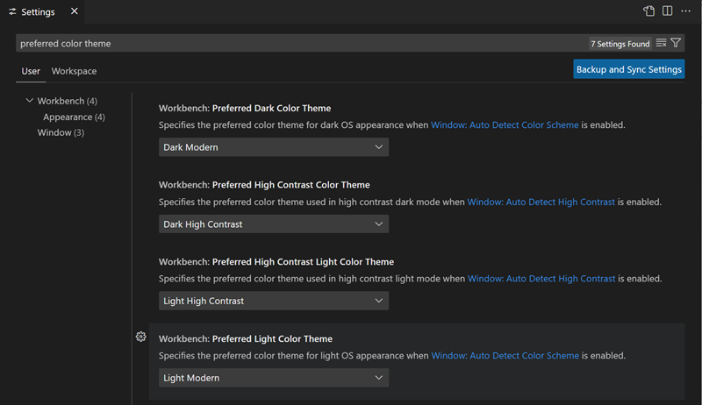Click the search settings input field

coord(298,43)
